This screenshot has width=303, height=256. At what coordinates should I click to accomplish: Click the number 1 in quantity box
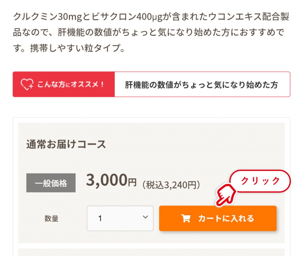coord(100,218)
